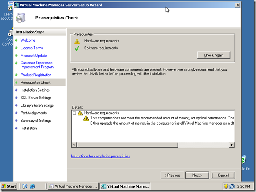Click the Installation Settings step label
The height and width of the screenshot is (192, 256).
point(35,90)
